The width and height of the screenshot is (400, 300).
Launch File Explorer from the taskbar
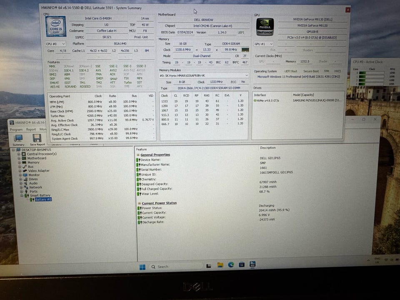click(x=220, y=265)
